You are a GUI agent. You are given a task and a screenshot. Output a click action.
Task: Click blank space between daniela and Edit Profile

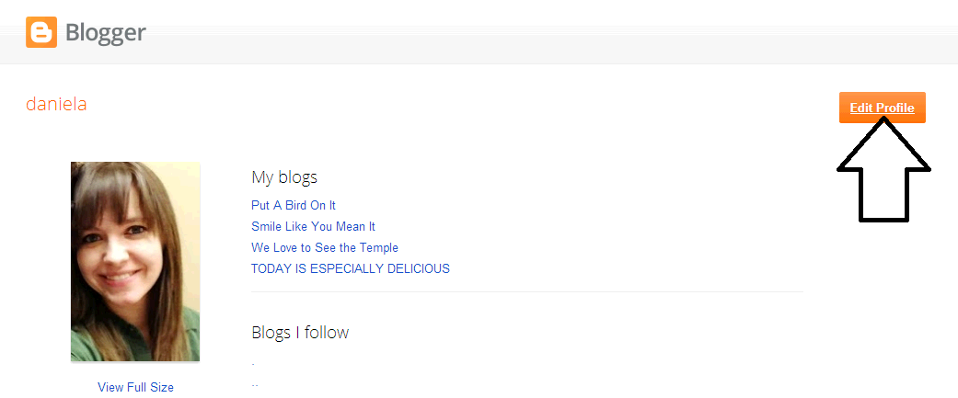[460, 105]
